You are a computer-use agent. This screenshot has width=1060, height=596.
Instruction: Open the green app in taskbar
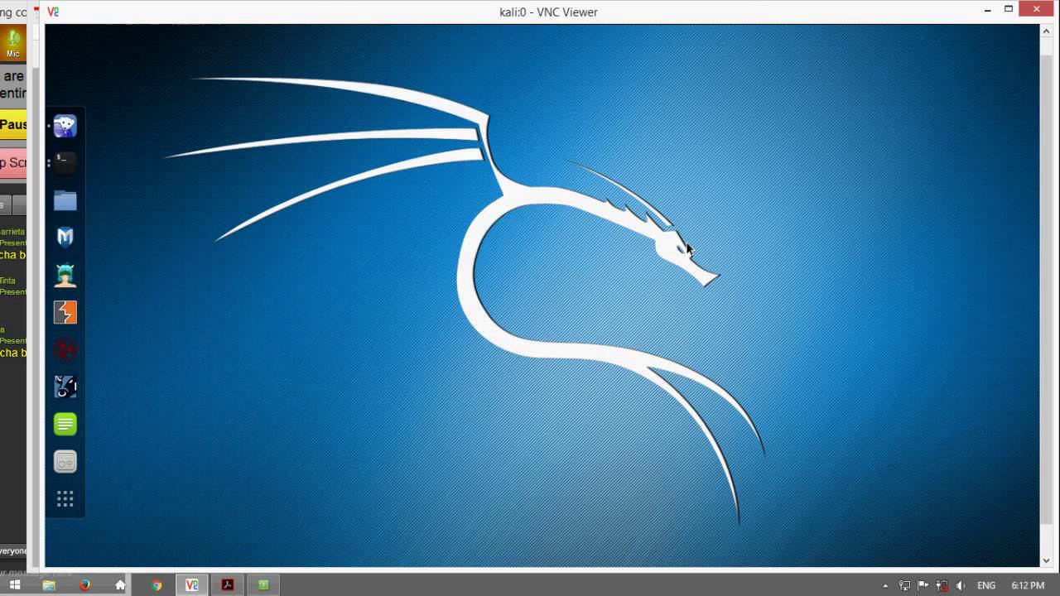(263, 585)
